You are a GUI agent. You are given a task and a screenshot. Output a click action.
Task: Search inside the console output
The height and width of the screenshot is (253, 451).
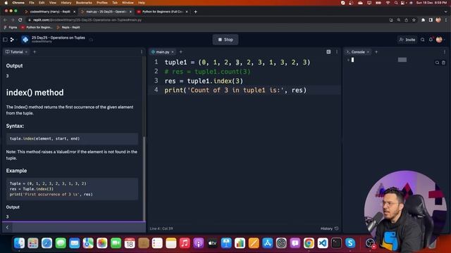tap(437, 63)
